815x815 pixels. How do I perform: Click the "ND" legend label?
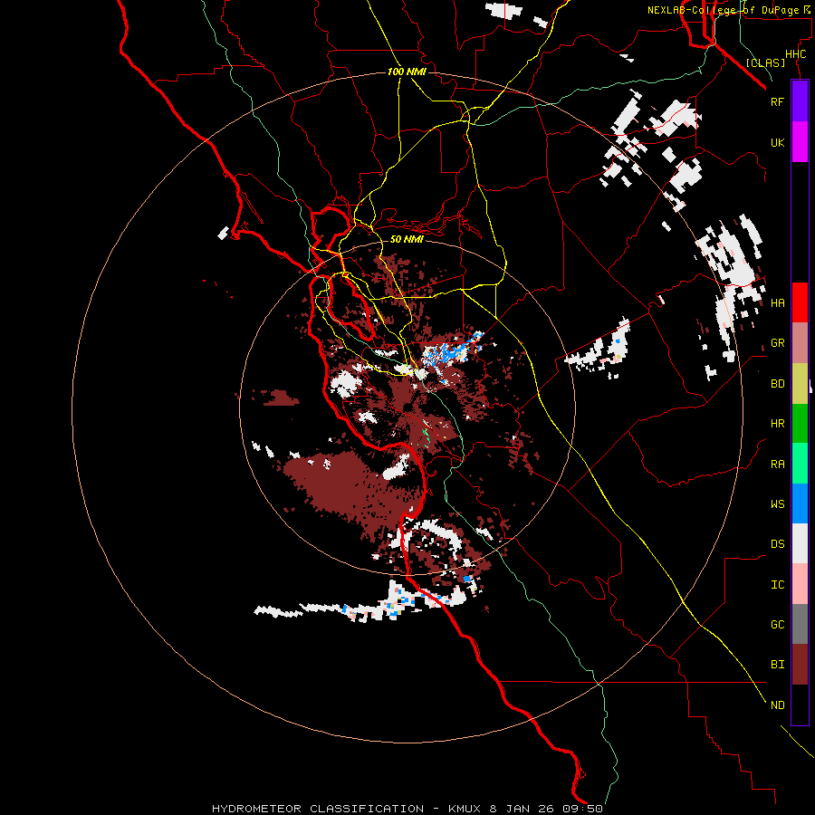coord(777,705)
